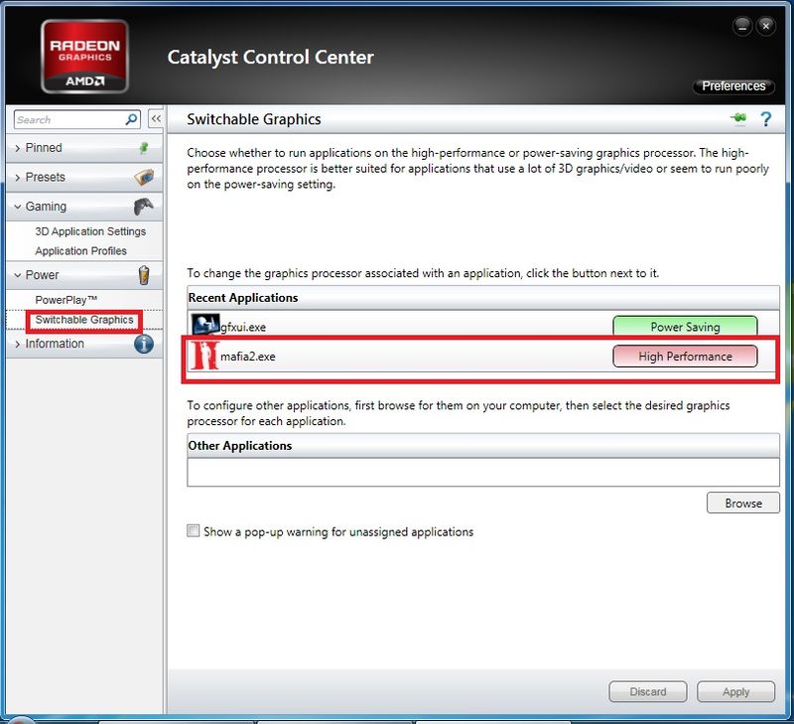Collapse the sidebar with the double-arrow button
This screenshot has width=794, height=724.
tap(156, 119)
